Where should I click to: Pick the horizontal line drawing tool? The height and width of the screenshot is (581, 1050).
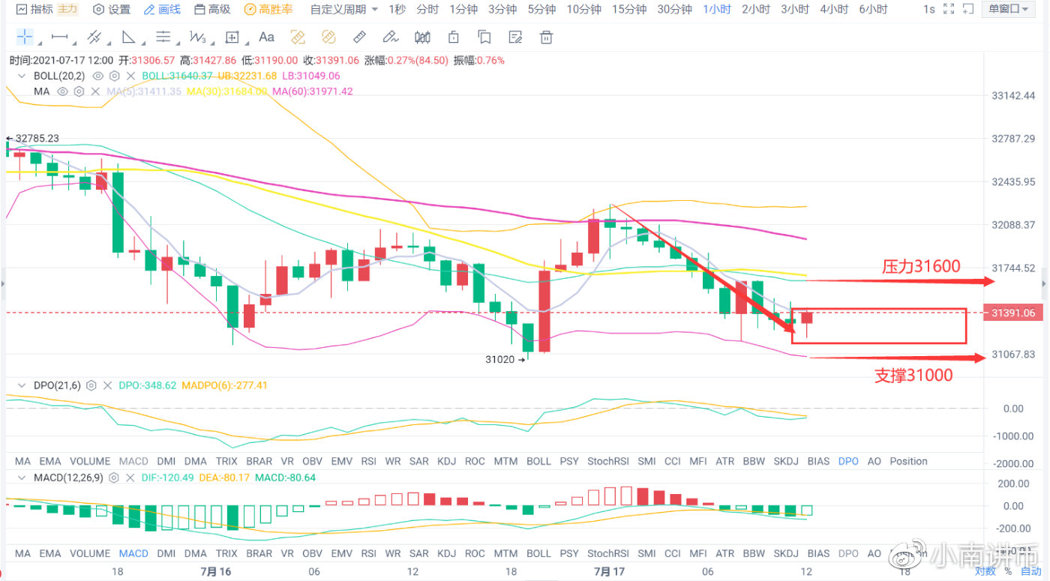pos(59,37)
